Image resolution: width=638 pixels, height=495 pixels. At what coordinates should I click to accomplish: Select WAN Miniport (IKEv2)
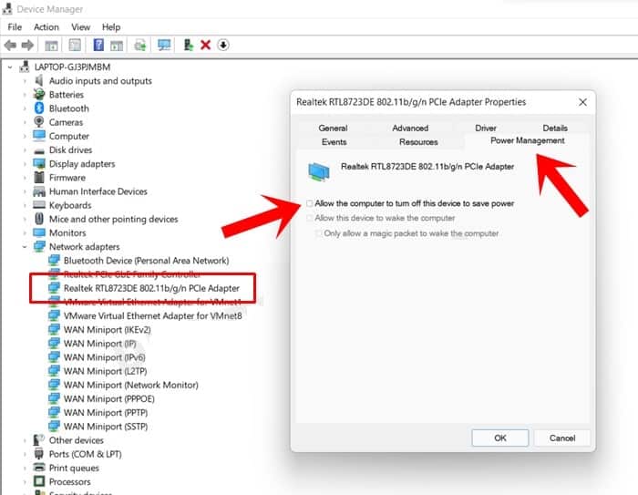(x=107, y=330)
